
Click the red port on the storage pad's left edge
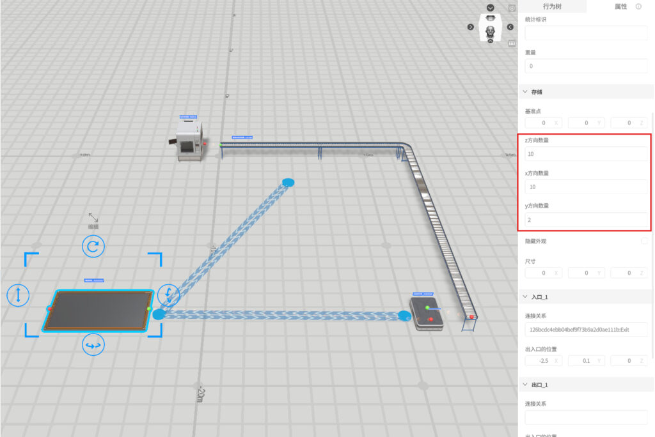tap(49, 309)
